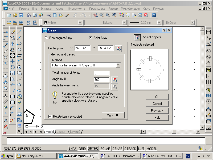Select the Move tool

13,61
